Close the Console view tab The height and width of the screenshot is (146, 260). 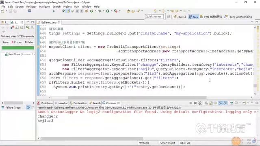point(118,103)
